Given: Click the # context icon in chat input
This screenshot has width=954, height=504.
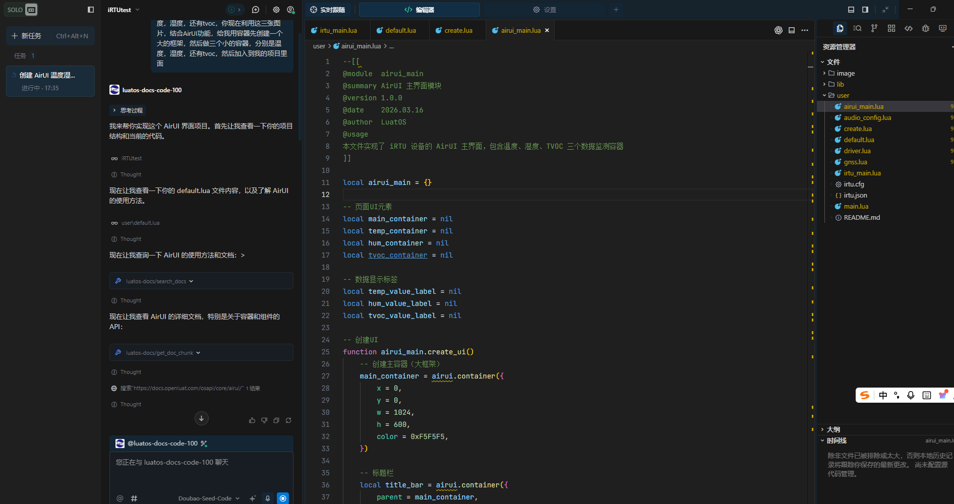Looking at the screenshot, I should pos(134,498).
